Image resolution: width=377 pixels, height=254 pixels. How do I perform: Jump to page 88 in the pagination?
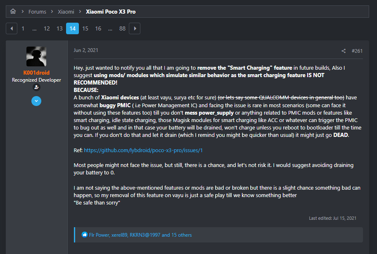click(122, 28)
